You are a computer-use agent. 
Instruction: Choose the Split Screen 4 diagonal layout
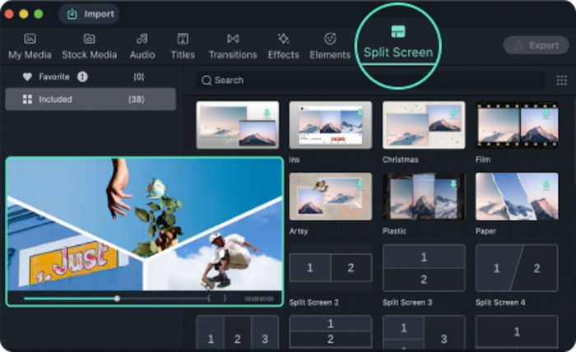click(x=517, y=268)
